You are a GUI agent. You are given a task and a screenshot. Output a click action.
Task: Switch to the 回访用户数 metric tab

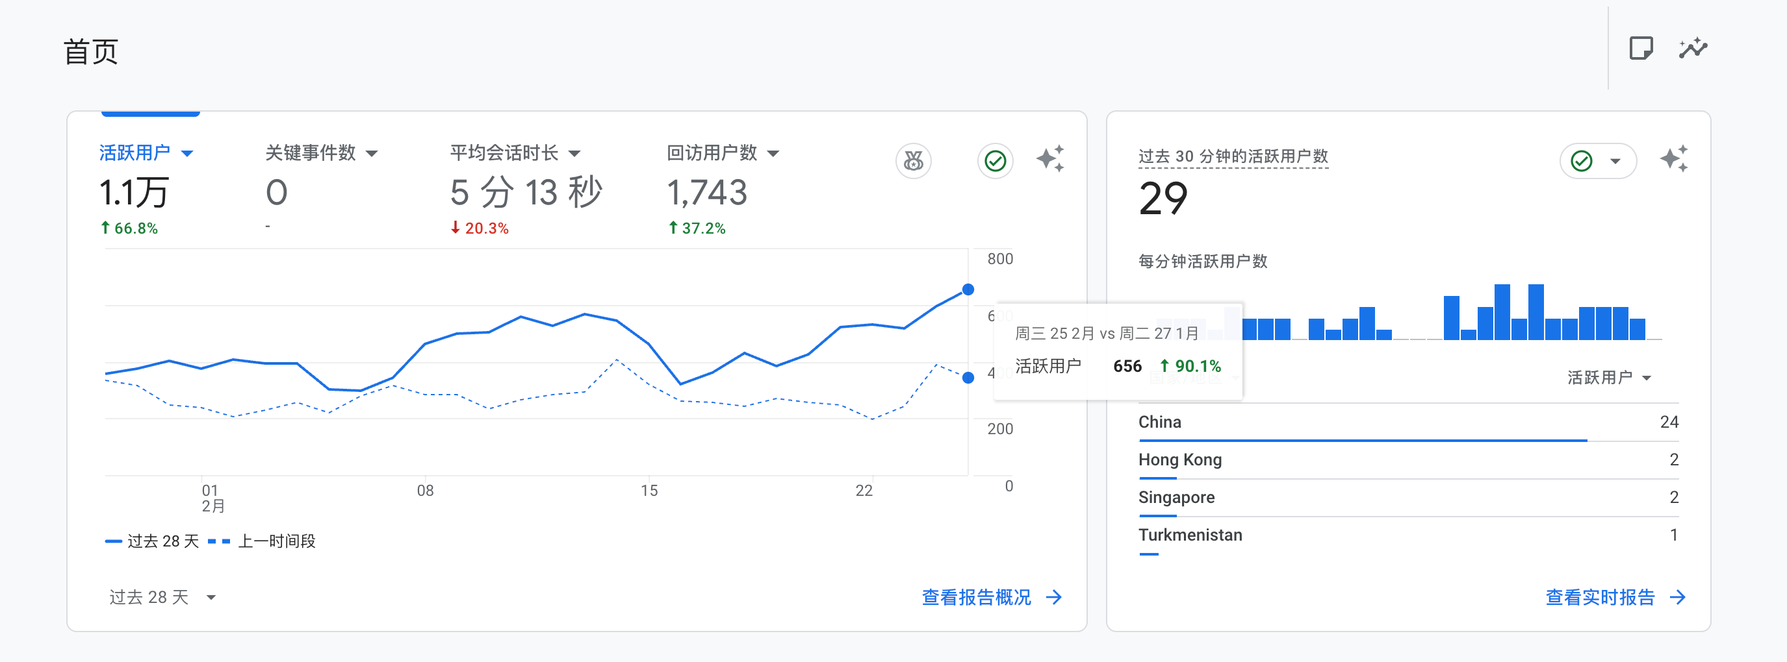click(x=711, y=153)
